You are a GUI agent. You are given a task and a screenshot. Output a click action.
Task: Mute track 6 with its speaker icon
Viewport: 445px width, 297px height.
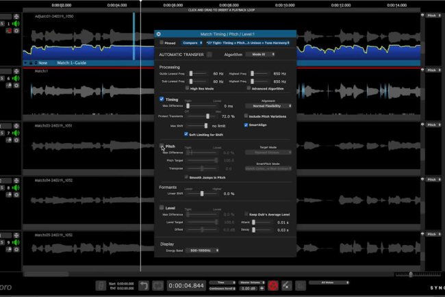(16, 78)
